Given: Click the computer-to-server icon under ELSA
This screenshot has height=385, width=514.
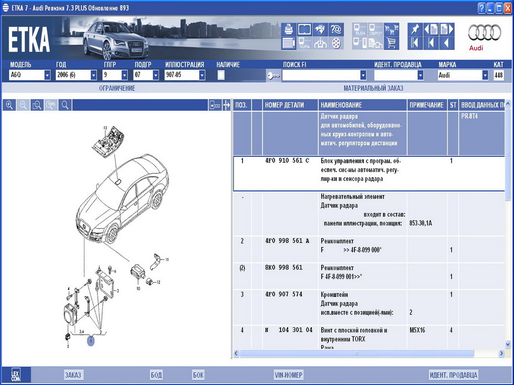Looking at the screenshot, I should [x=360, y=43].
